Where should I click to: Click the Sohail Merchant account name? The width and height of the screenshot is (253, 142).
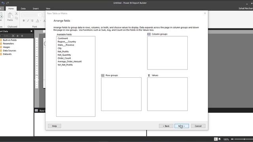(246, 8)
